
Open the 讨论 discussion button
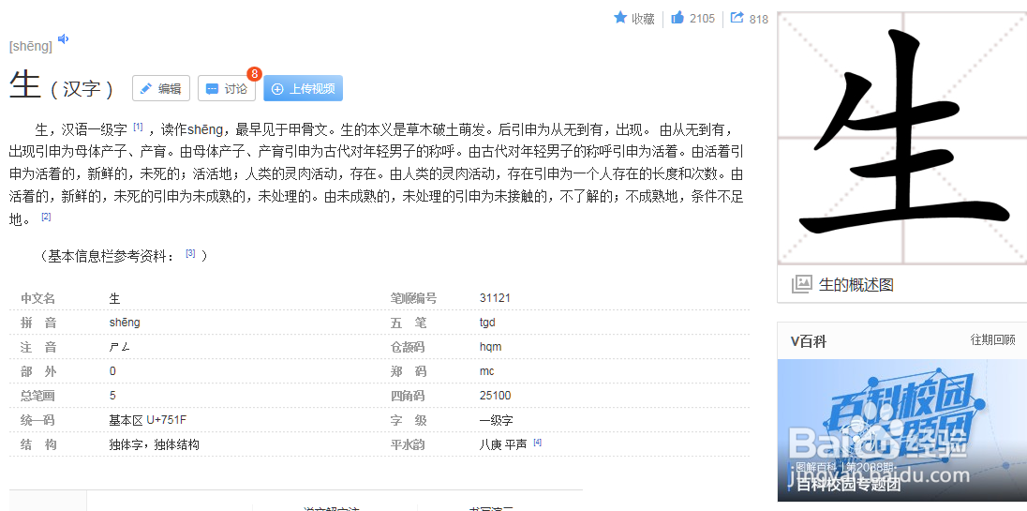(227, 88)
